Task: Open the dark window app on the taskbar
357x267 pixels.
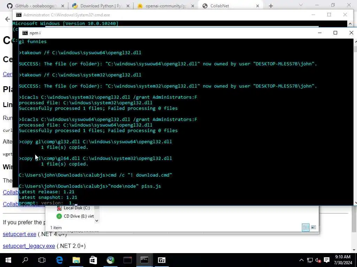Action: (x=128, y=260)
